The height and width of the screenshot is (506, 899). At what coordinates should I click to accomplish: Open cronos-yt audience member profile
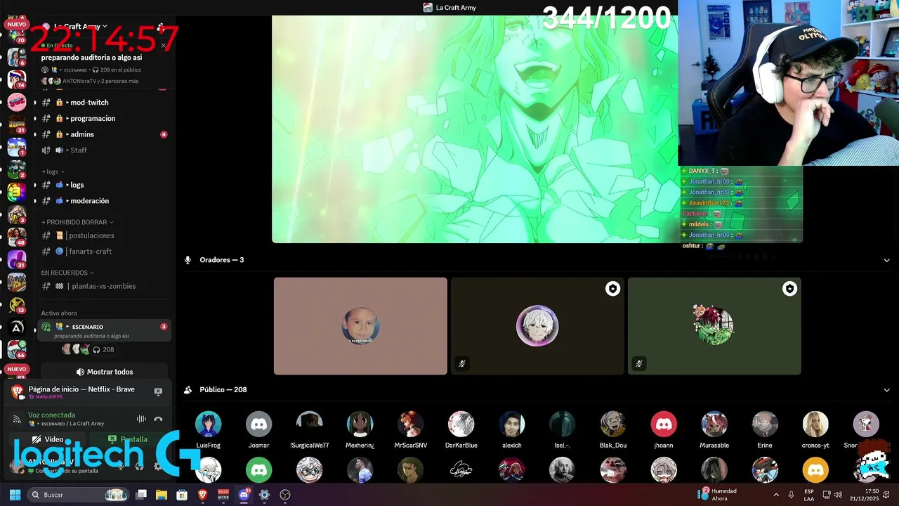click(x=815, y=429)
